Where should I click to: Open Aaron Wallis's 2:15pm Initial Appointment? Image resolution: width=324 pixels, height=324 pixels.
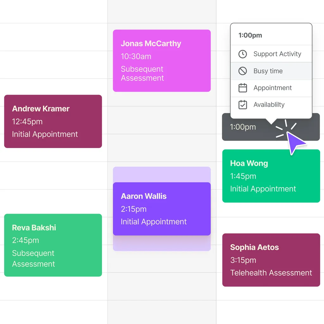coord(162,209)
